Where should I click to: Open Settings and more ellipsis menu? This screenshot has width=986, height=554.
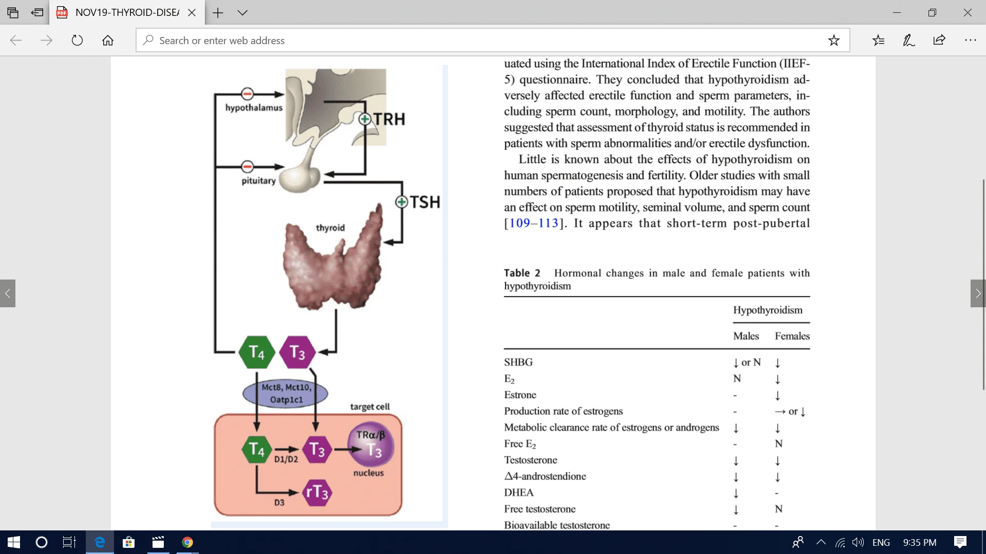tap(970, 40)
